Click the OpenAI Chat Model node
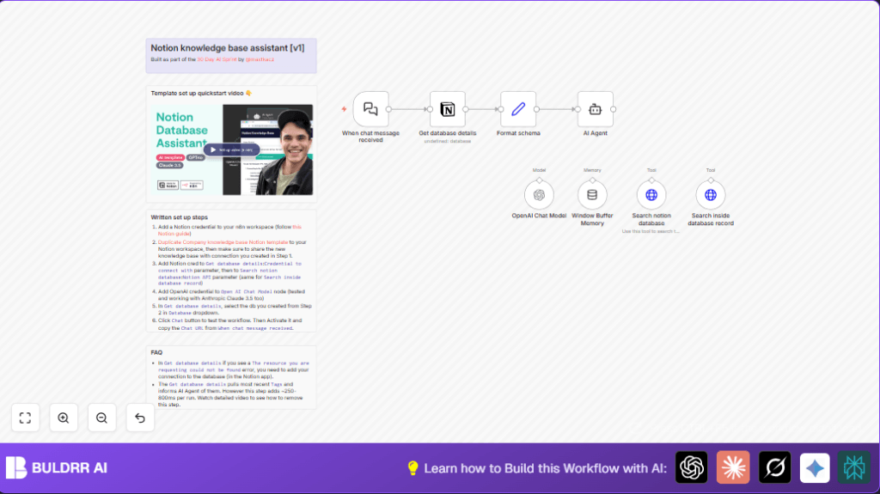The image size is (880, 494). [x=539, y=194]
